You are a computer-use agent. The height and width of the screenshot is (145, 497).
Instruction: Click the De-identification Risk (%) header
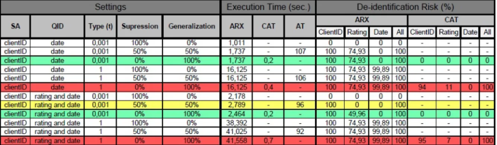(x=405, y=7)
